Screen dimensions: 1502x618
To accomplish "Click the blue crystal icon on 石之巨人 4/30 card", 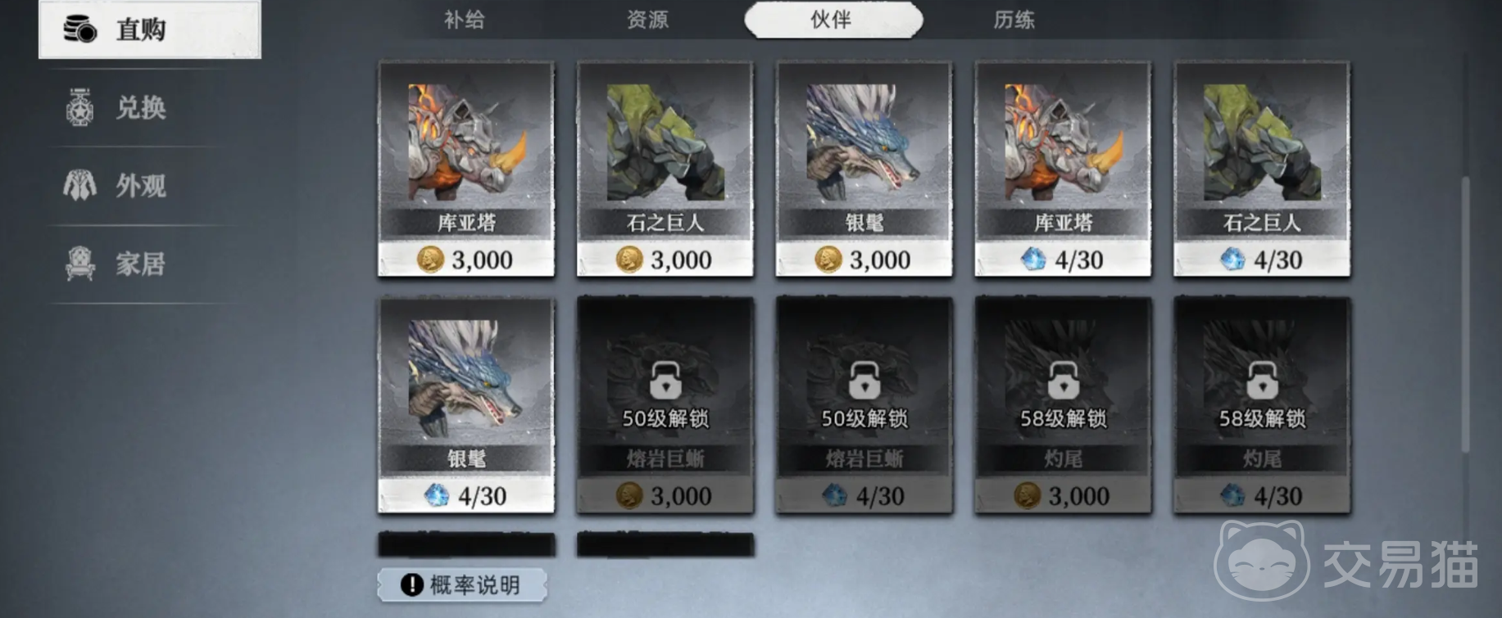I will pyautogui.click(x=1232, y=259).
